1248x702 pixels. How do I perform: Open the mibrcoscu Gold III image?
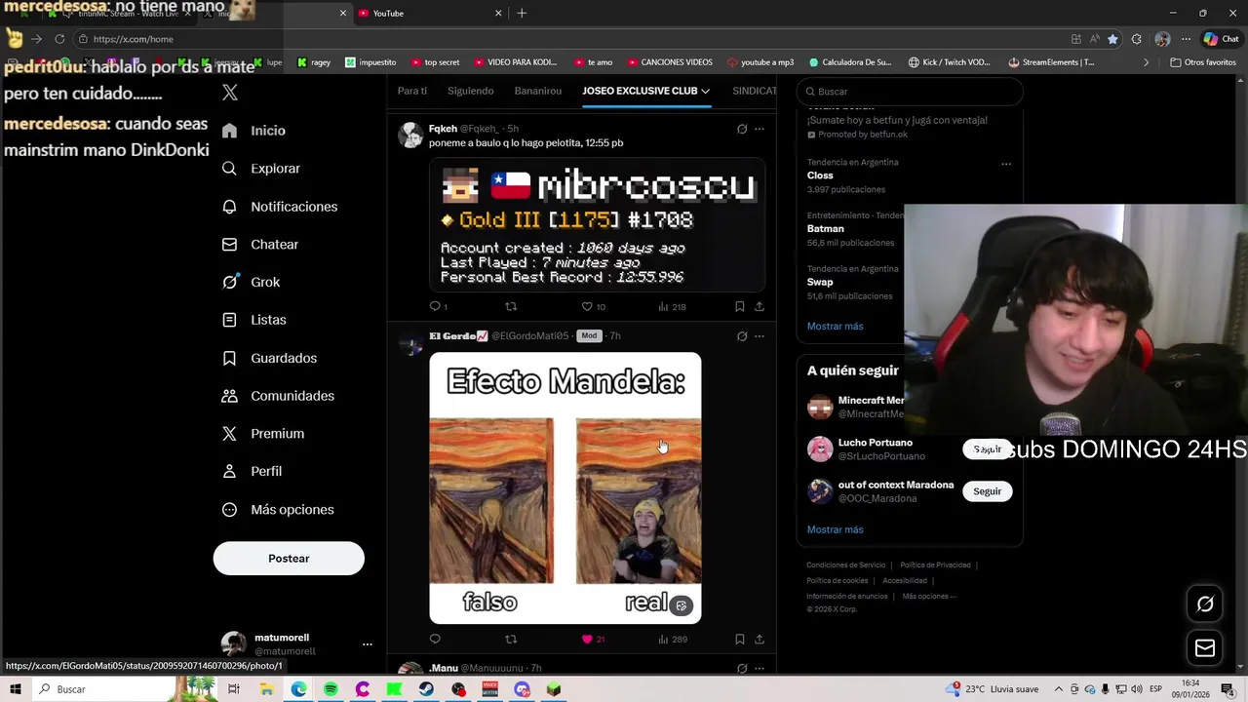[597, 225]
